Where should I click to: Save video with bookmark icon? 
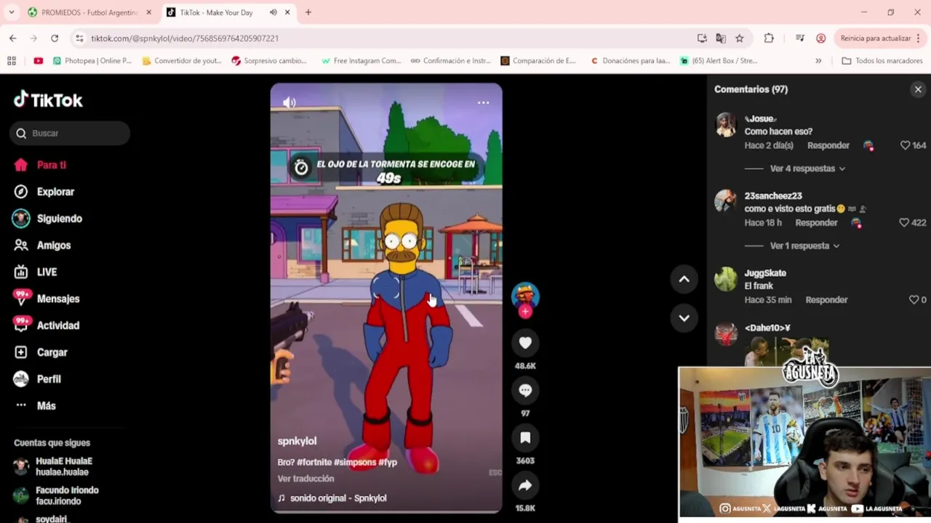[x=525, y=438]
